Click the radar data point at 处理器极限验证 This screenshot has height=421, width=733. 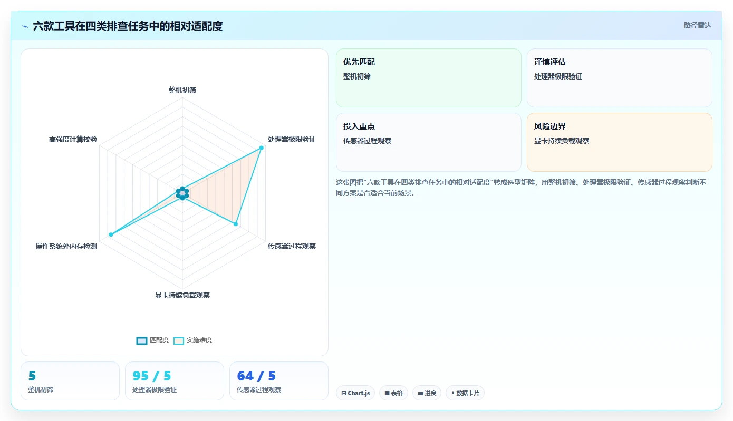click(x=261, y=148)
